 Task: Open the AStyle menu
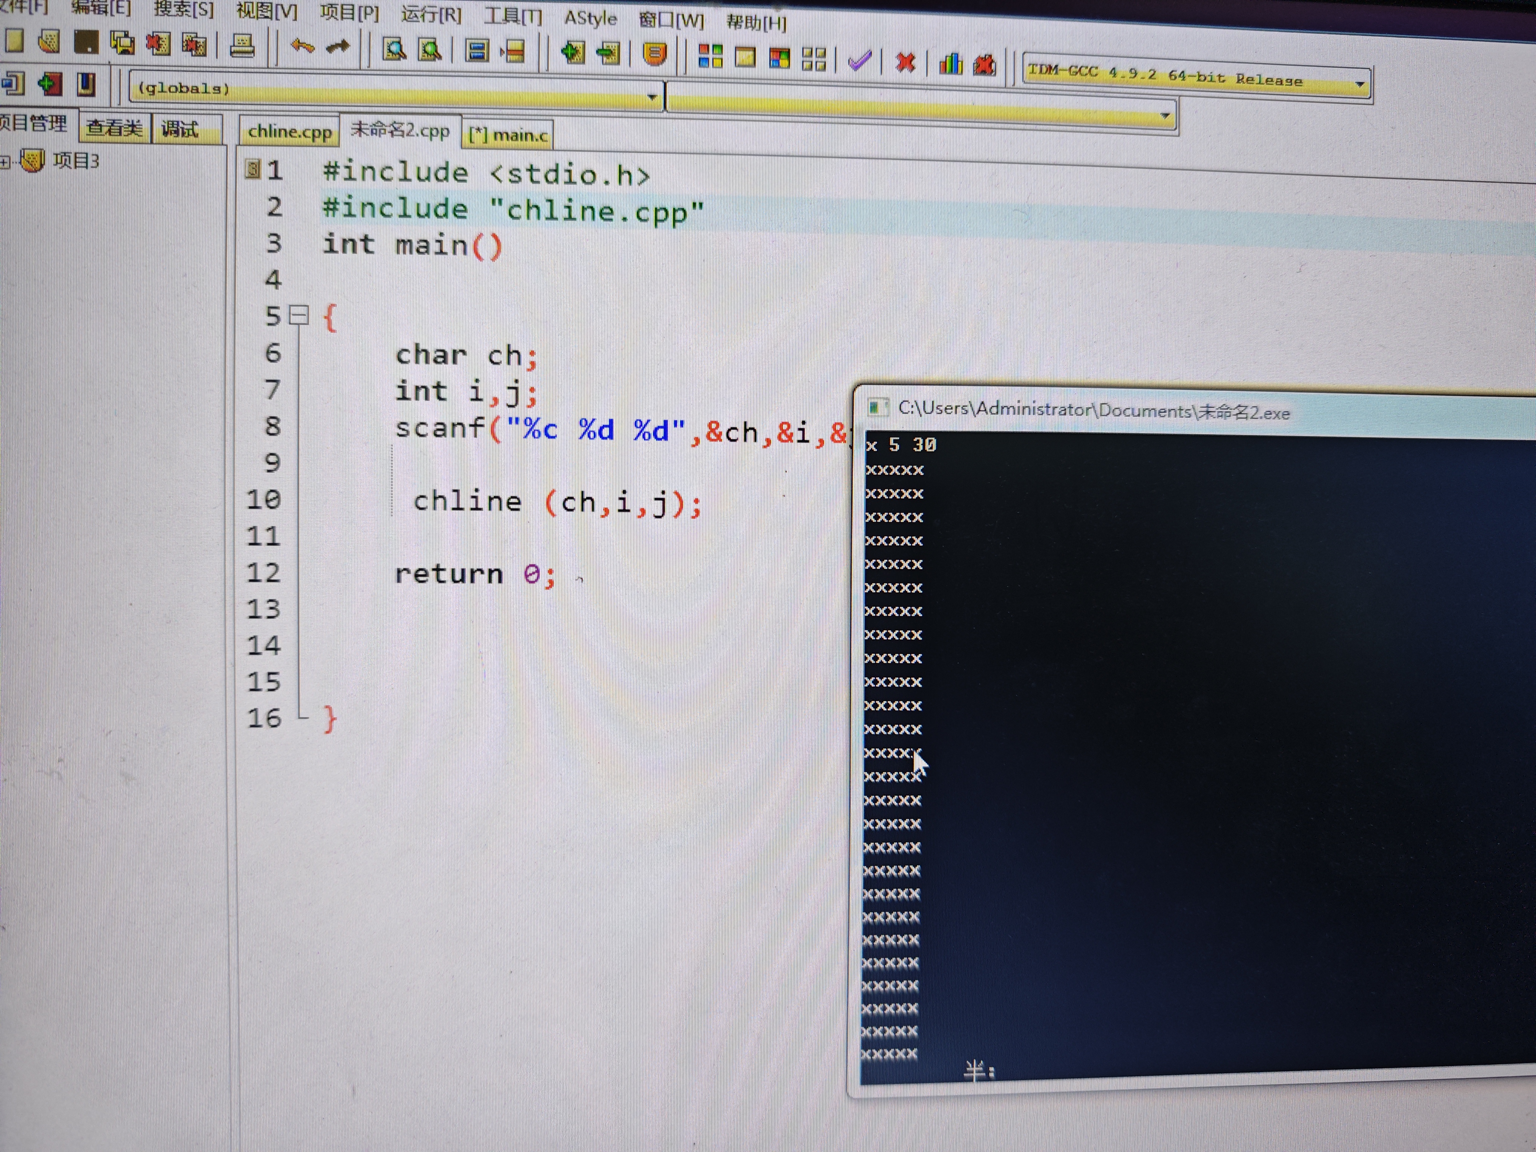click(590, 18)
